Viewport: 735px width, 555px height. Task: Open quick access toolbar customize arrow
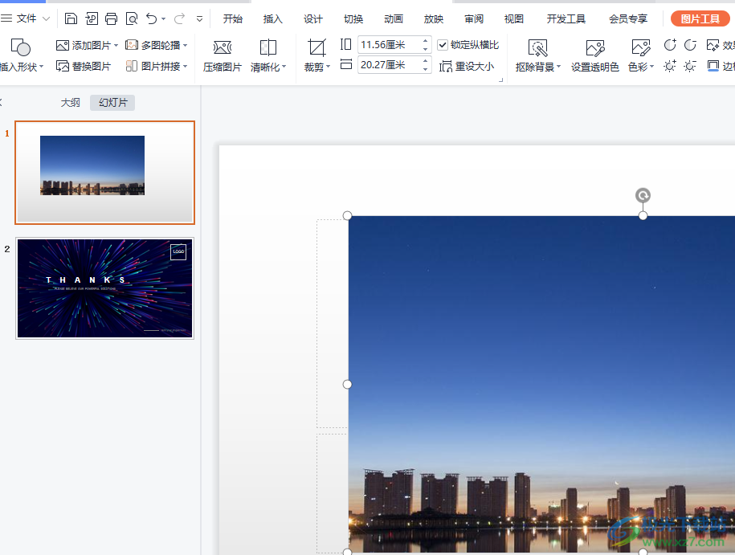200,18
